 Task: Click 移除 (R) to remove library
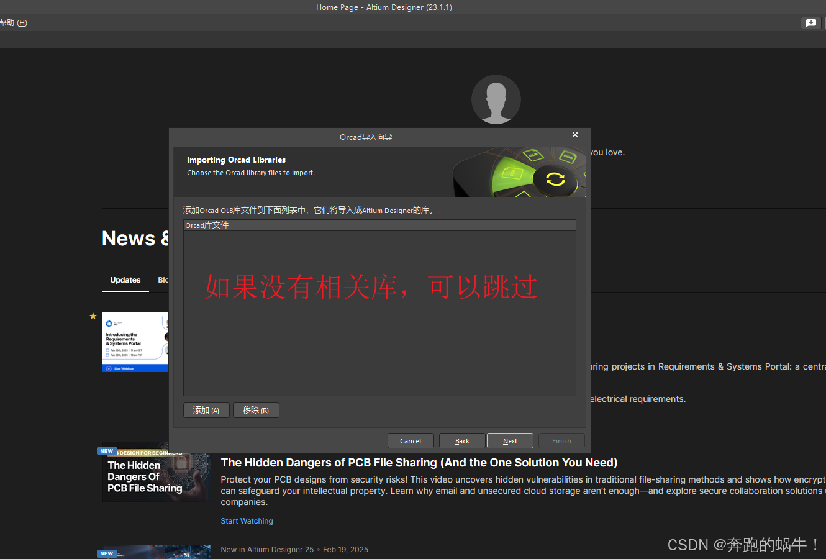(x=256, y=411)
